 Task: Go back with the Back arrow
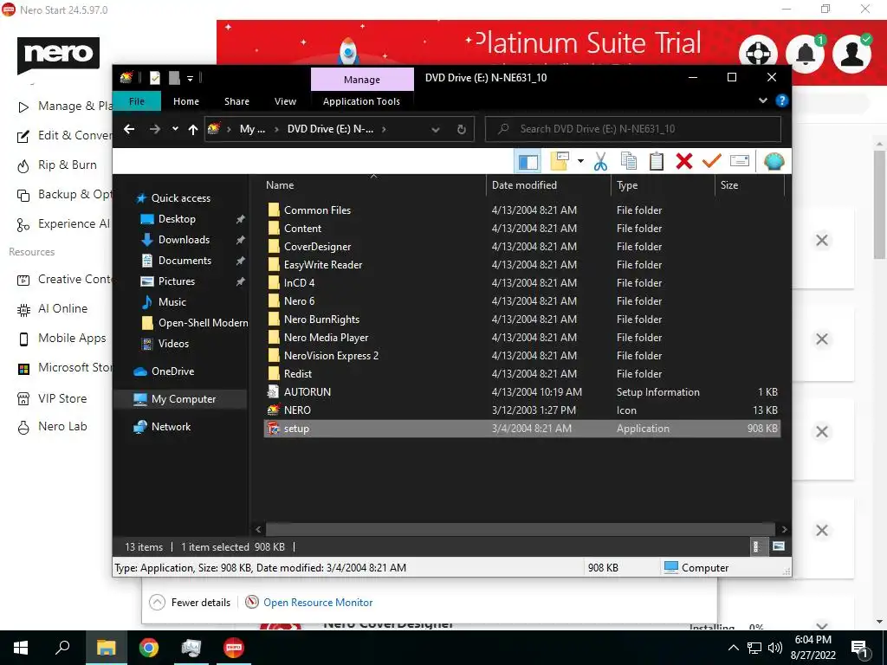(129, 129)
